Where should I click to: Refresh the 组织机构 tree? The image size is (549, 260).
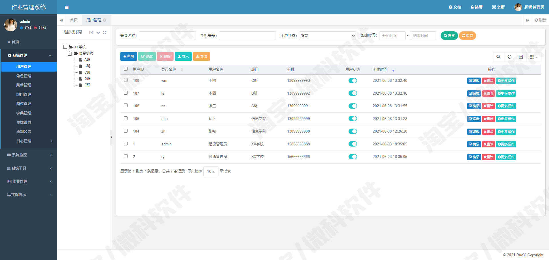105,32
